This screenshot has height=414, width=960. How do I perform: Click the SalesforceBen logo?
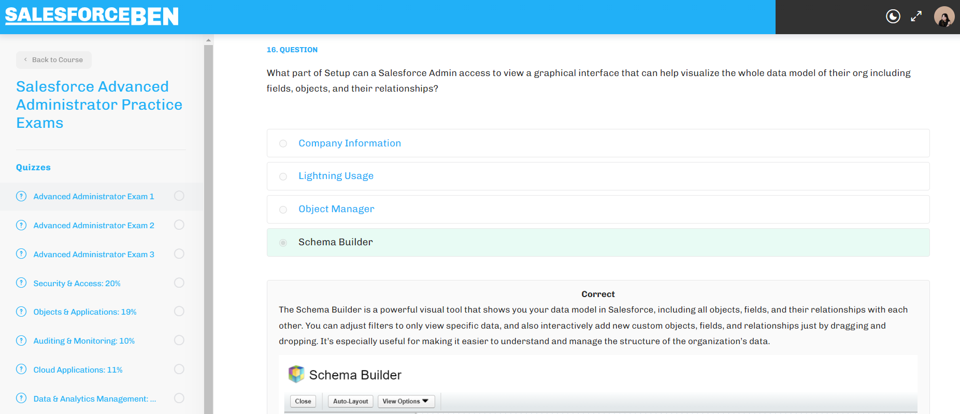click(x=92, y=16)
